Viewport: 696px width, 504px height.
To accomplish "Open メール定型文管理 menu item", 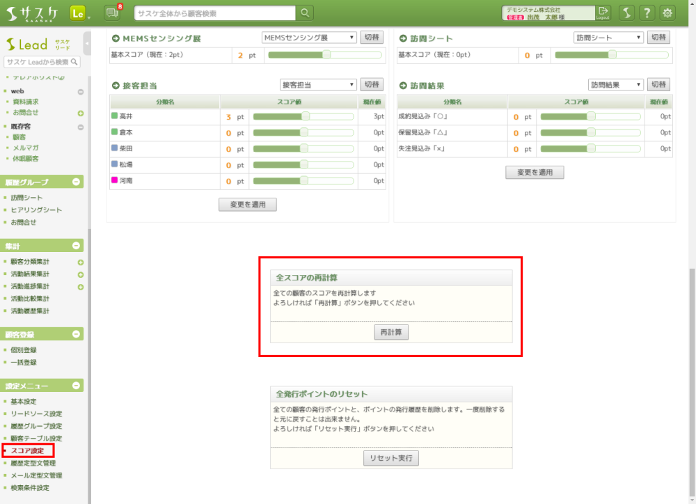I will click(x=36, y=475).
